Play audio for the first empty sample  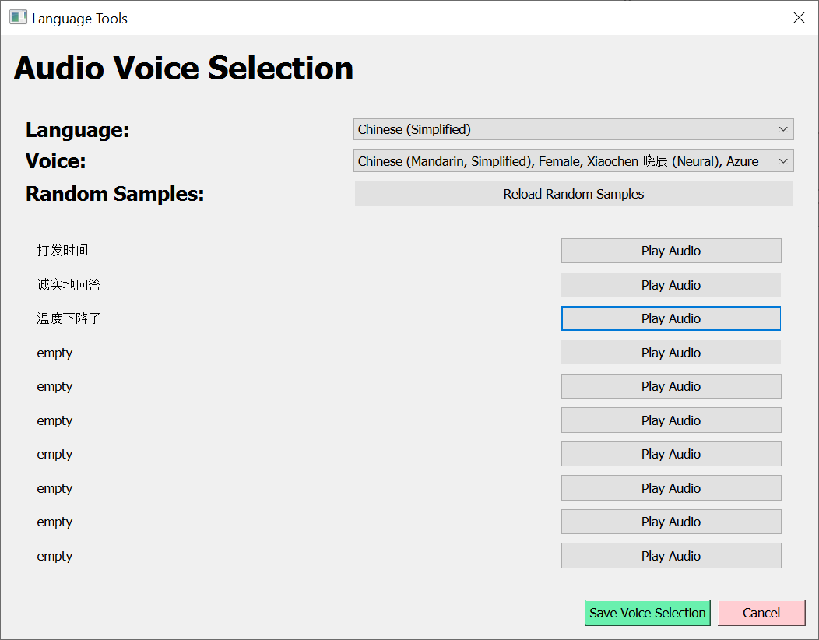(x=670, y=353)
